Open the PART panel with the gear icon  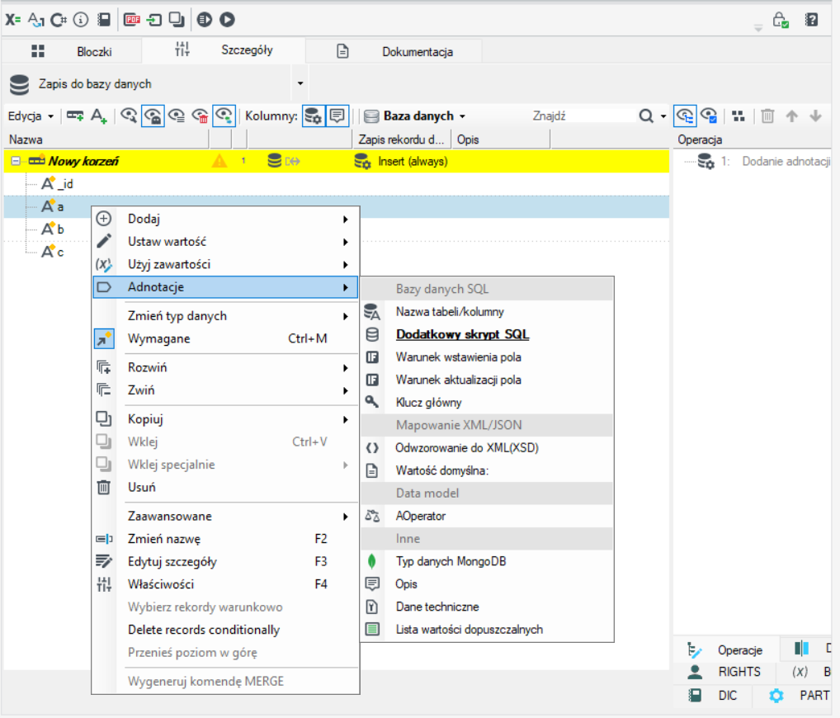[798, 696]
